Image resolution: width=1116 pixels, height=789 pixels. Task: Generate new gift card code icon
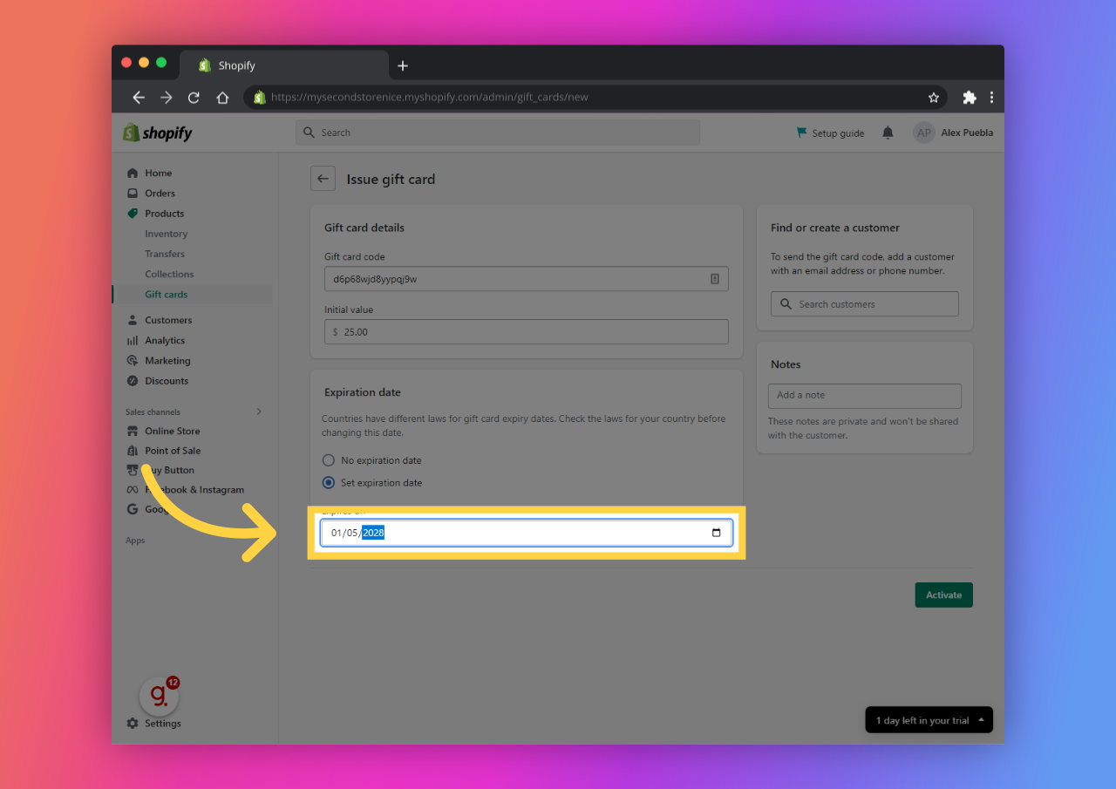coord(714,279)
